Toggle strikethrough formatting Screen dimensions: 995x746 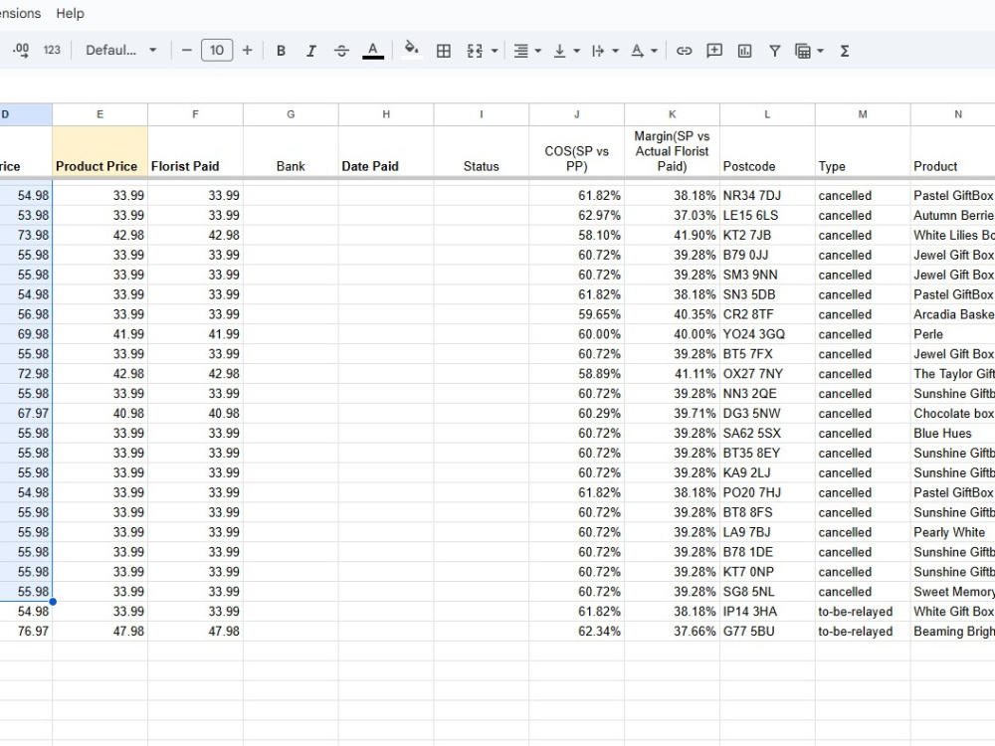341,51
